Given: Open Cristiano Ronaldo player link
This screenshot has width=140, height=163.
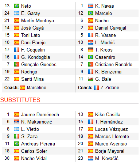Looking at the screenshot, I should 114,64.
